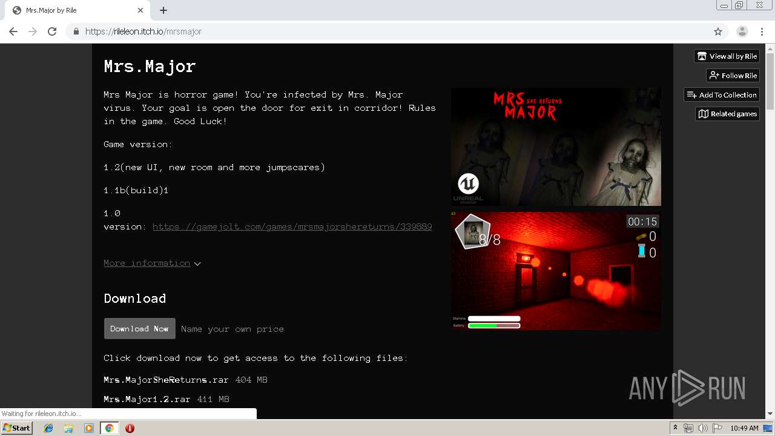
Task: Click the Mrs.Major page title
Action: pyautogui.click(x=150, y=66)
